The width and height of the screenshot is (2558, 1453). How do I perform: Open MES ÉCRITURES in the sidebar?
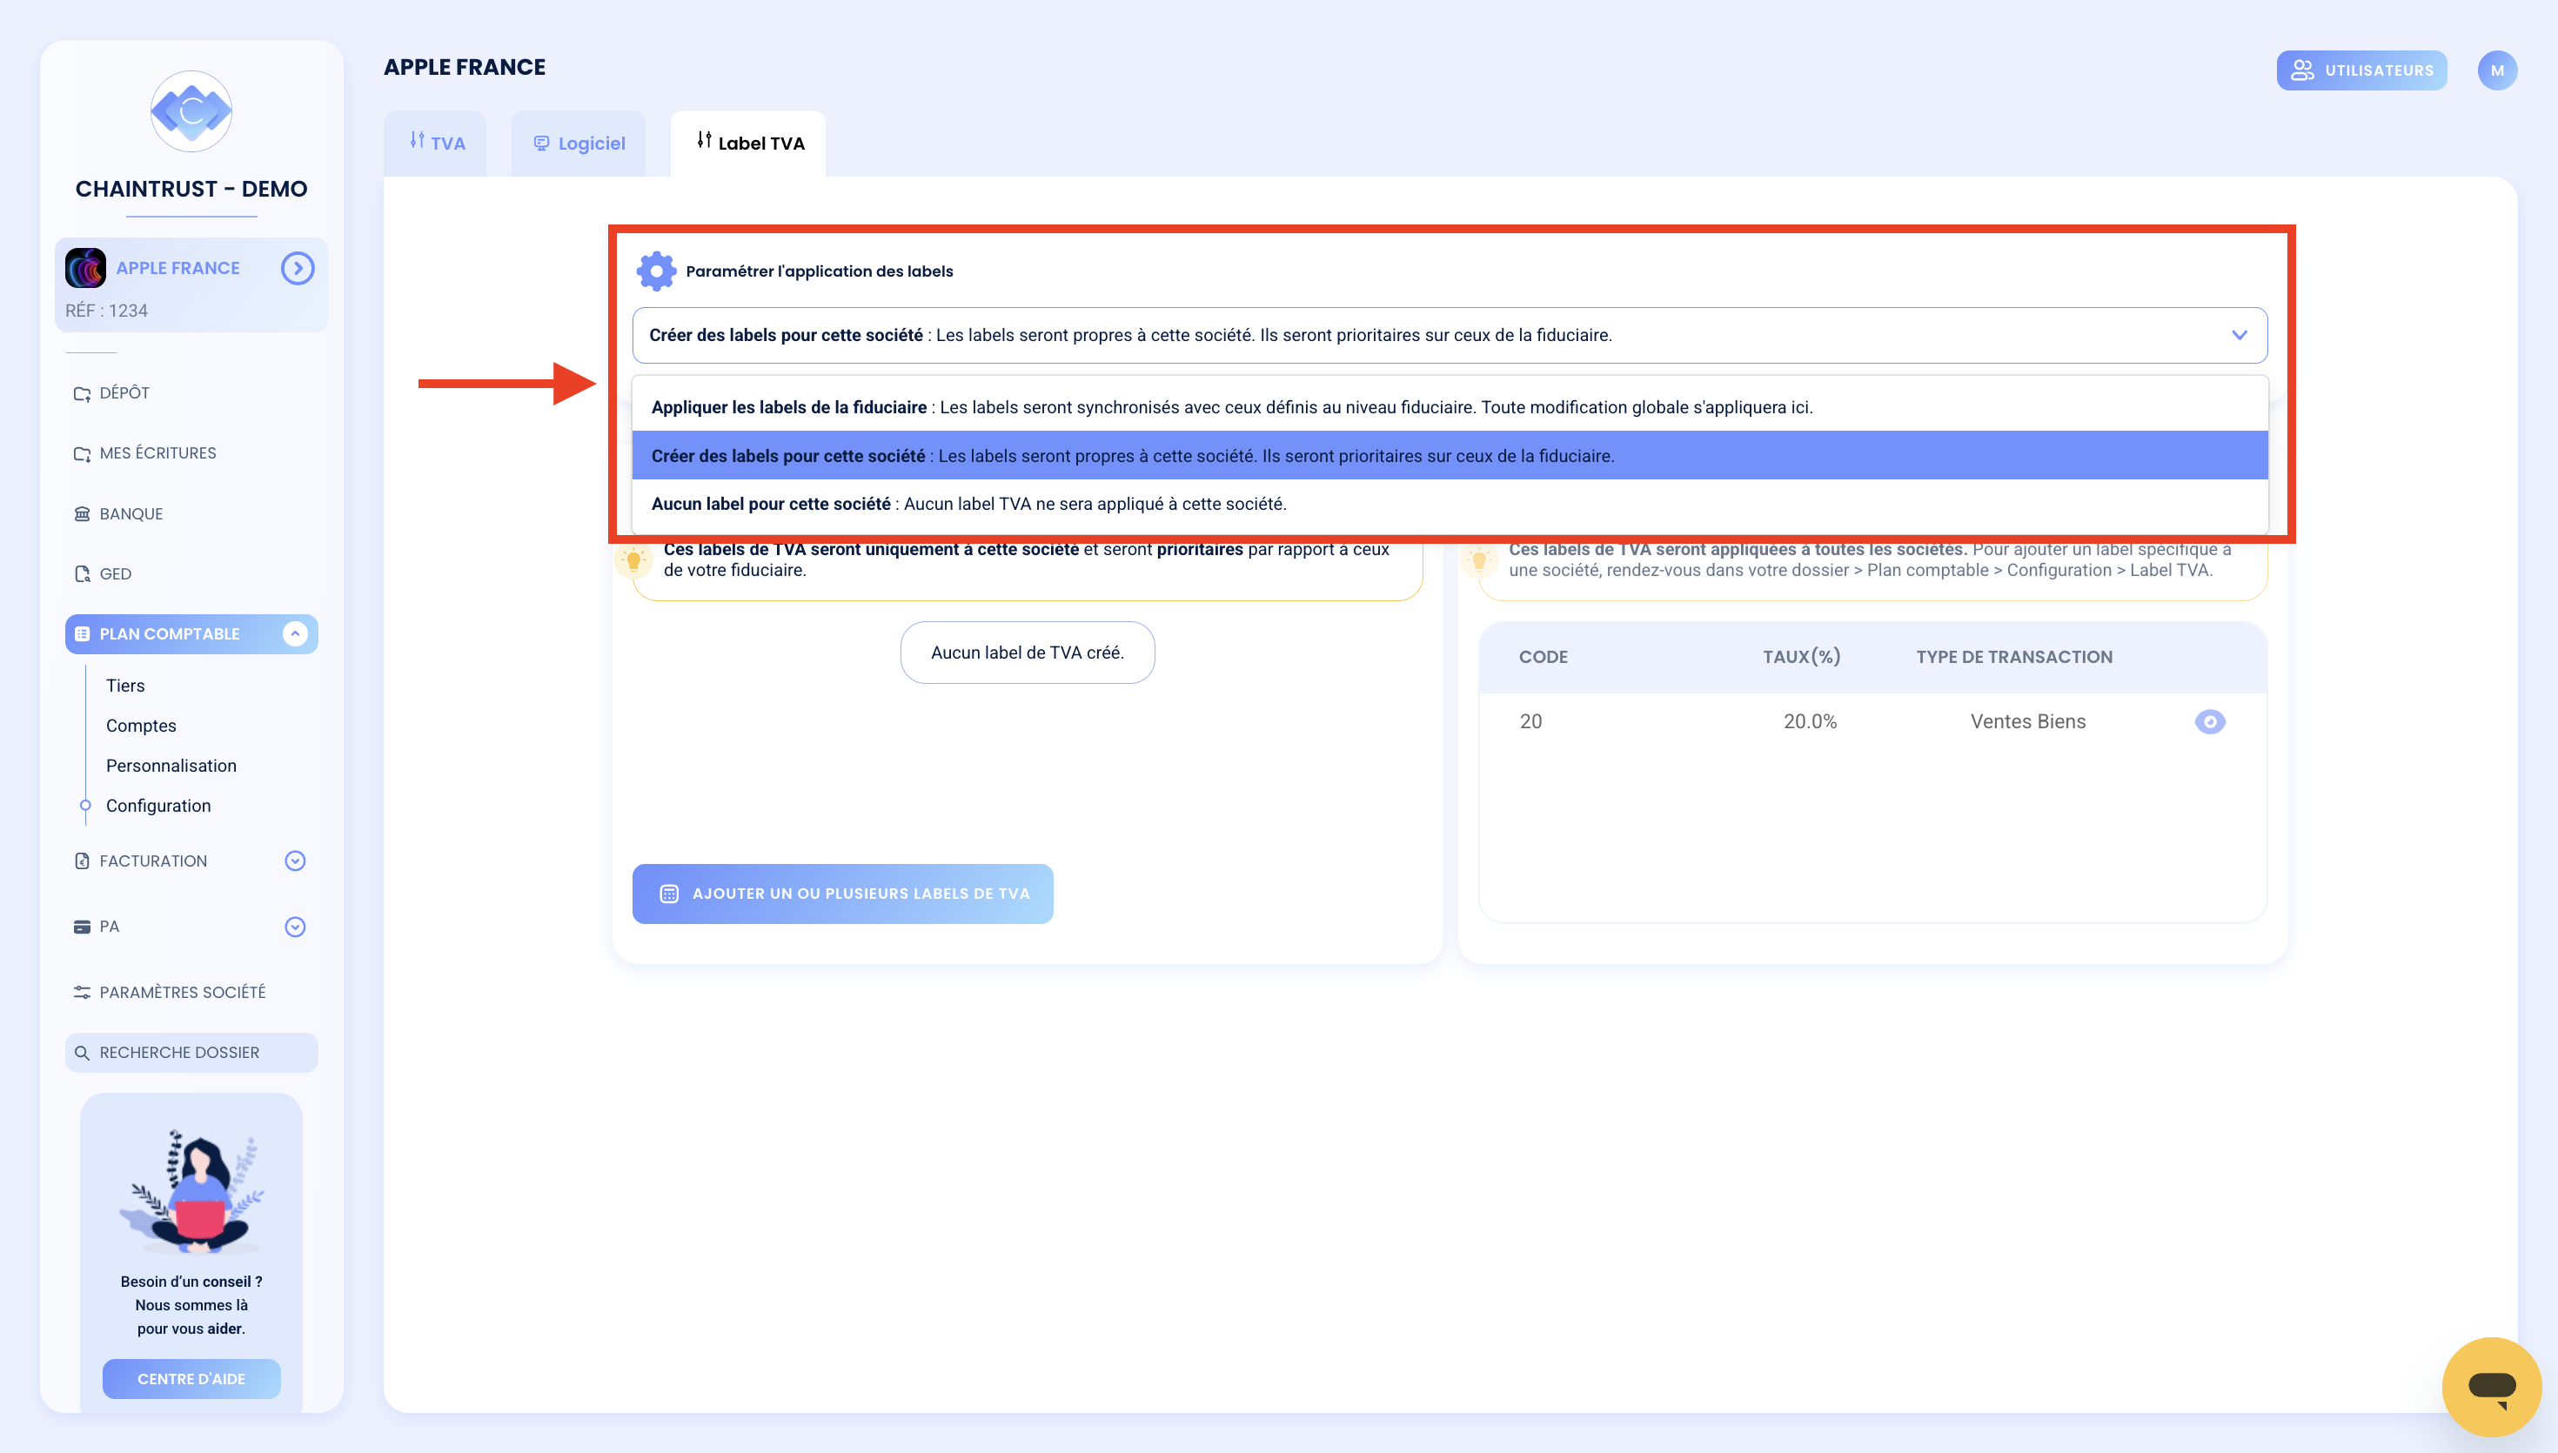157,453
